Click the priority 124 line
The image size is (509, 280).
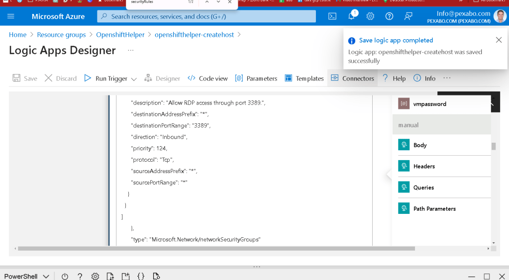click(x=149, y=148)
